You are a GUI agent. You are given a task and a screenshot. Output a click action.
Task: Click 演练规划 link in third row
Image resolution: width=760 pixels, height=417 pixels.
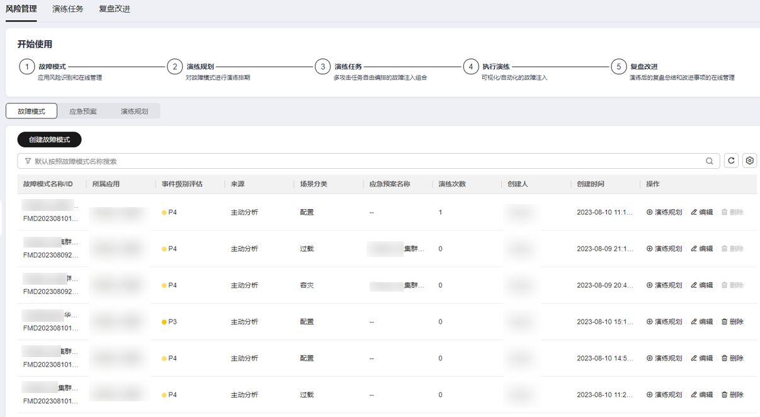tap(664, 285)
